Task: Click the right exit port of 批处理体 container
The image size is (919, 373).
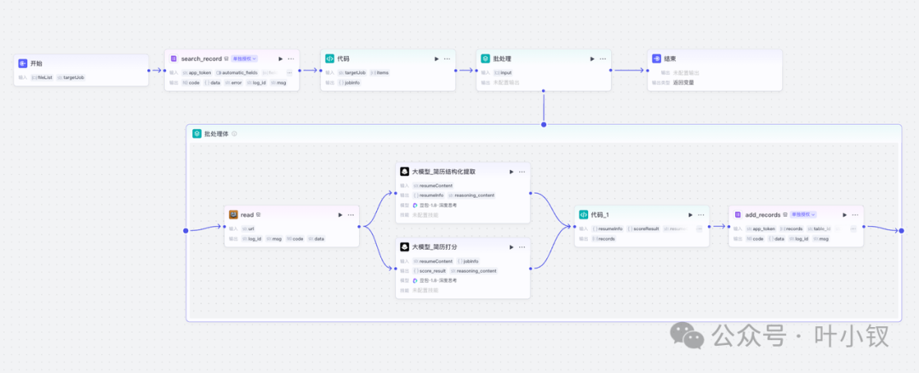Action: [x=901, y=231]
